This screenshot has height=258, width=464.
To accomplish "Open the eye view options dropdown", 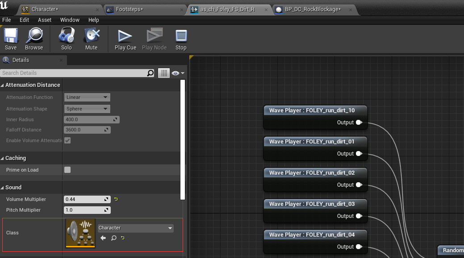I will (x=178, y=73).
